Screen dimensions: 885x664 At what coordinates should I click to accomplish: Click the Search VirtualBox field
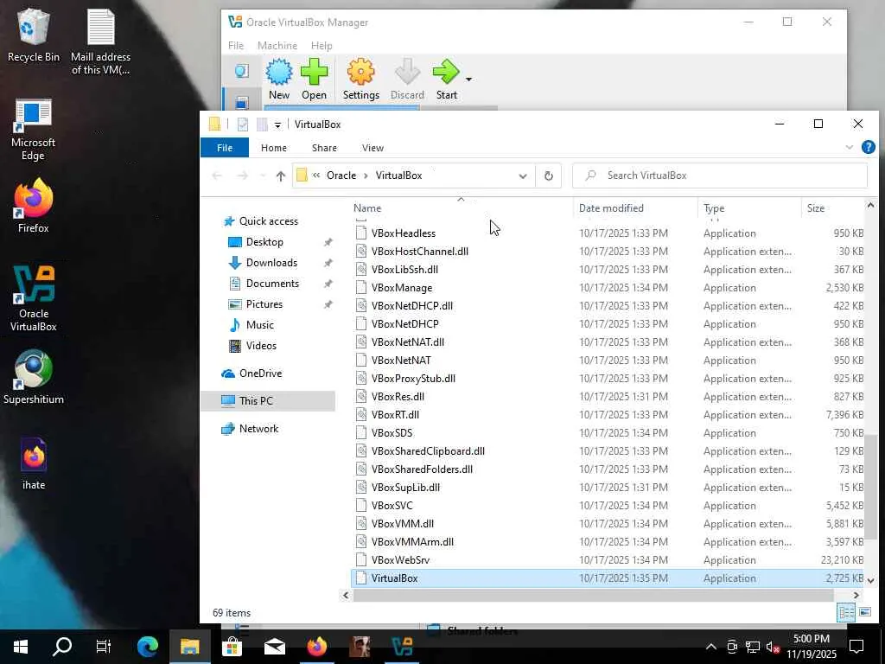pos(720,176)
